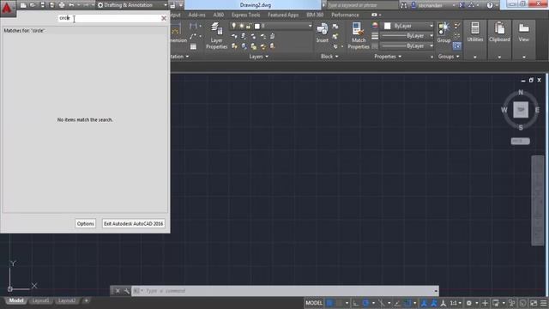This screenshot has width=549, height=309.
Task: Open the Add-ins ribbon tab
Action: (196, 15)
